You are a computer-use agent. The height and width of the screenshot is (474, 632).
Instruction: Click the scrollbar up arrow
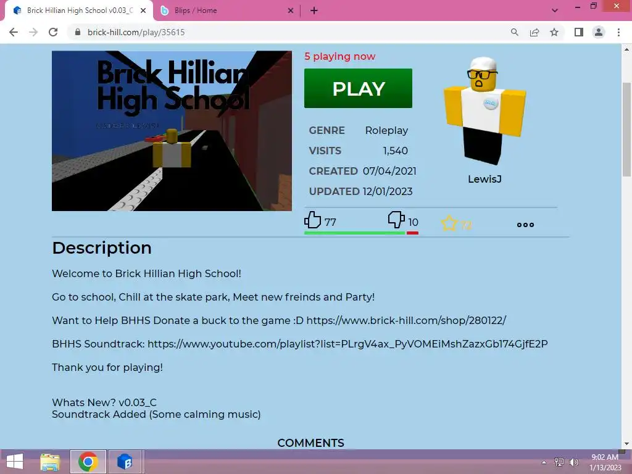(x=626, y=49)
